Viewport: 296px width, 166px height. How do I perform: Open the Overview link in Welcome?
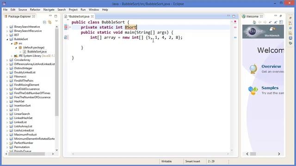271,66
